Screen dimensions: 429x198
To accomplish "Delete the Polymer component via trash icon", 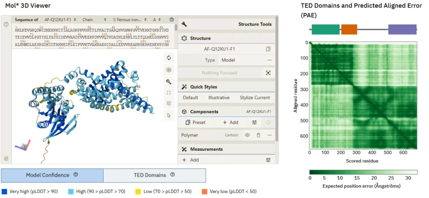I will click(258, 135).
